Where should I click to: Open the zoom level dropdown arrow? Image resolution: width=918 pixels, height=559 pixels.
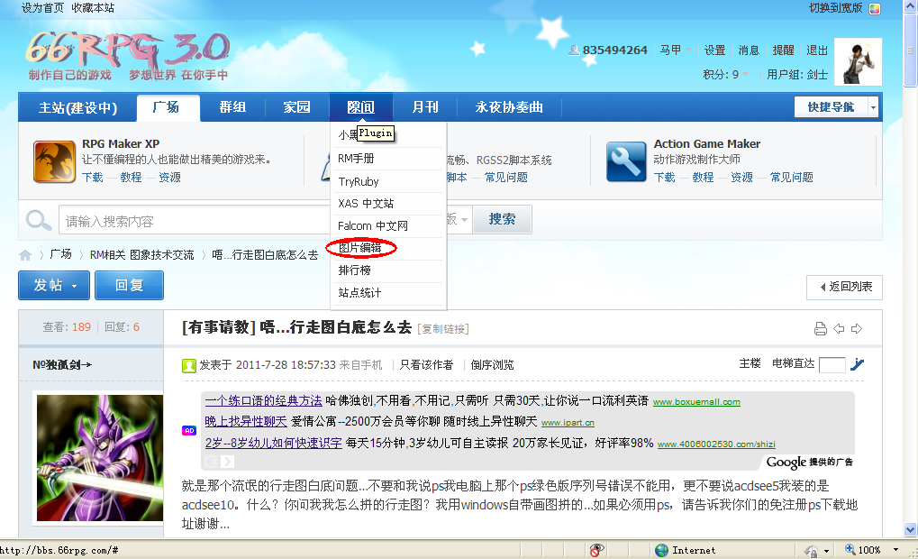(895, 550)
